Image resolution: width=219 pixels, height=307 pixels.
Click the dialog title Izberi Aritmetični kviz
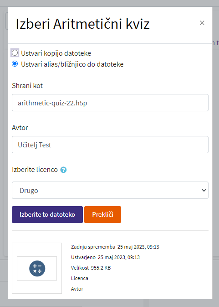pos(83,24)
